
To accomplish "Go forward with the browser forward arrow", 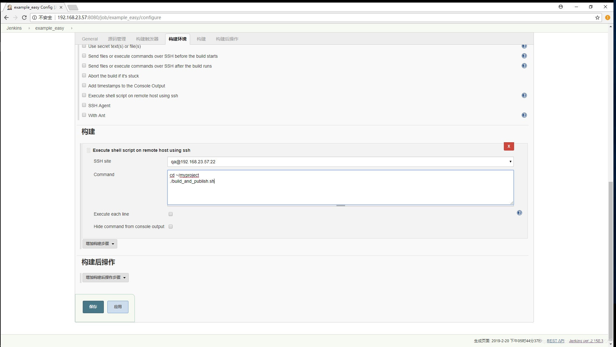I will 15,18.
